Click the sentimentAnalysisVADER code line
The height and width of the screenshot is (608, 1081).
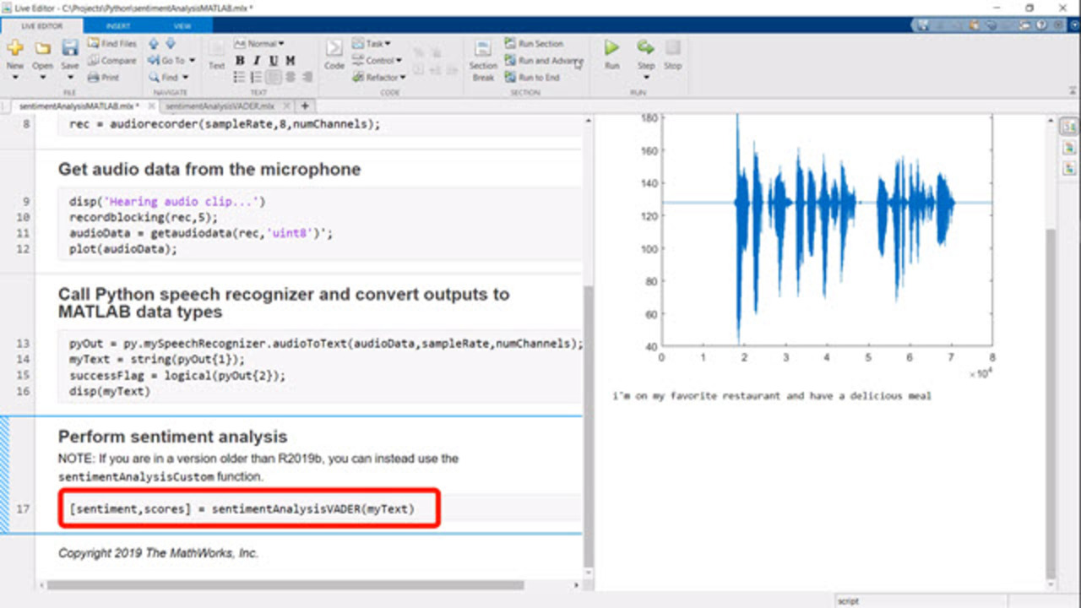243,509
